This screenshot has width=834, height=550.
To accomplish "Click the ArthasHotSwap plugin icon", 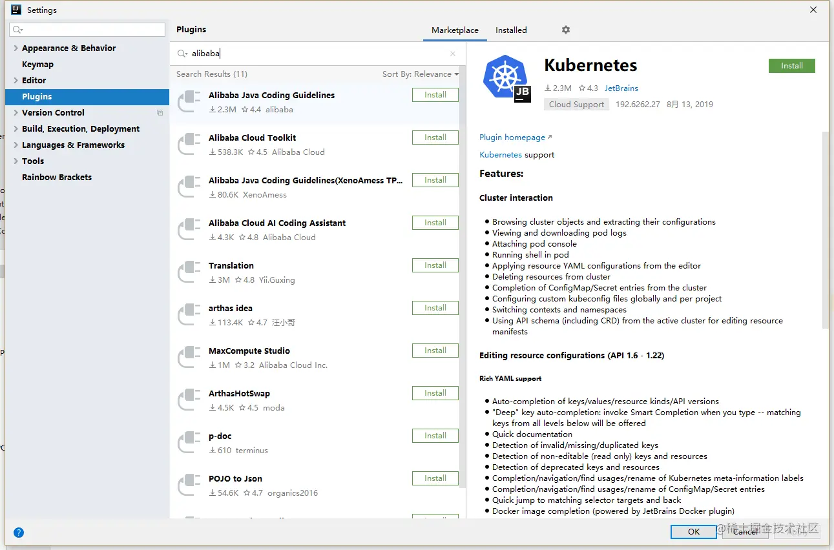I will pos(189,400).
